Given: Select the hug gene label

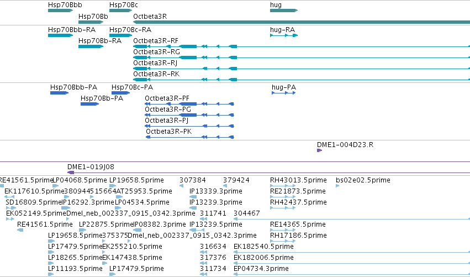Looking at the screenshot, I should click(276, 5).
